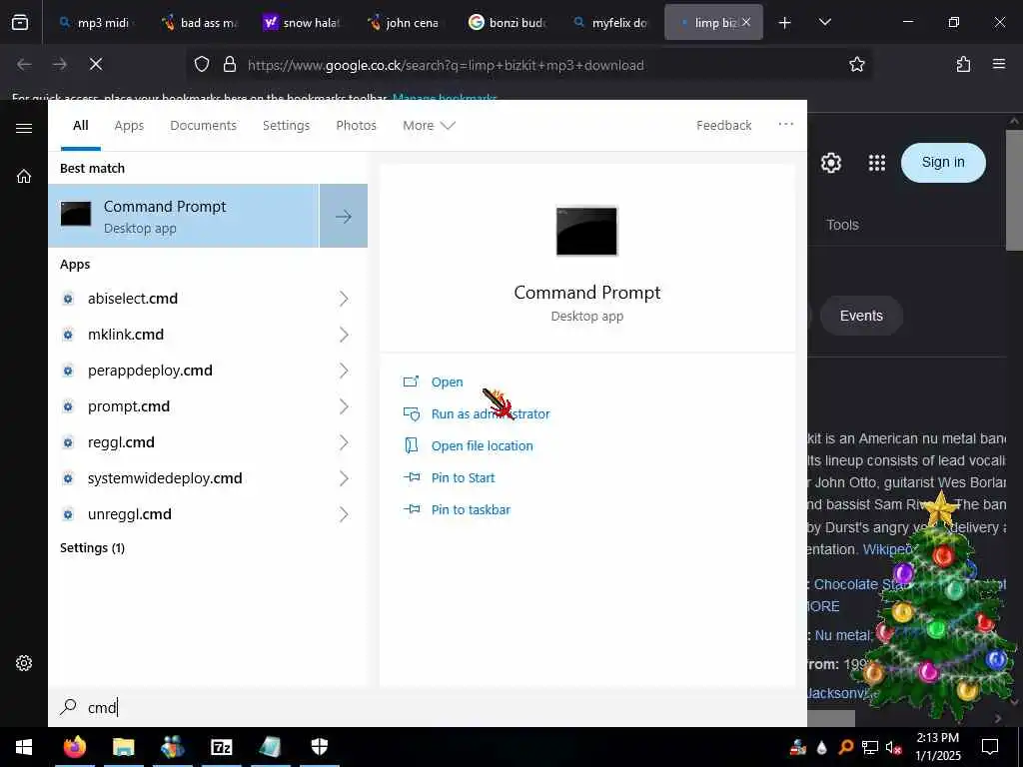This screenshot has height=767, width=1023.
Task: Click the site security padlock icon
Action: 229,64
